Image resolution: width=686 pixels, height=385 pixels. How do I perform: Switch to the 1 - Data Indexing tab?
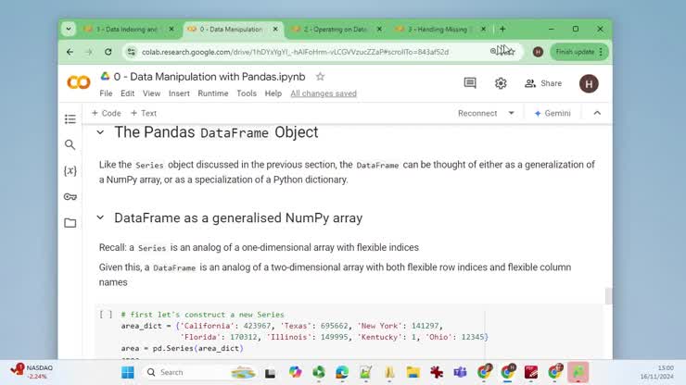coord(126,30)
